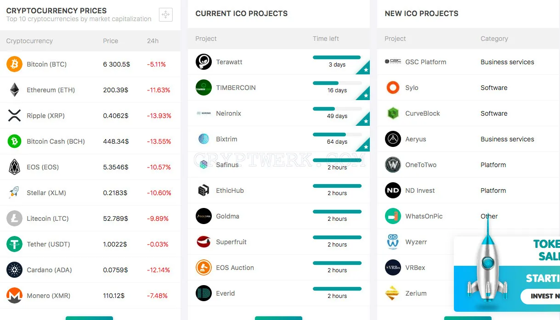The image size is (560, 320).
Task: Click the Neironix 49 days progress bar
Action: click(337, 109)
